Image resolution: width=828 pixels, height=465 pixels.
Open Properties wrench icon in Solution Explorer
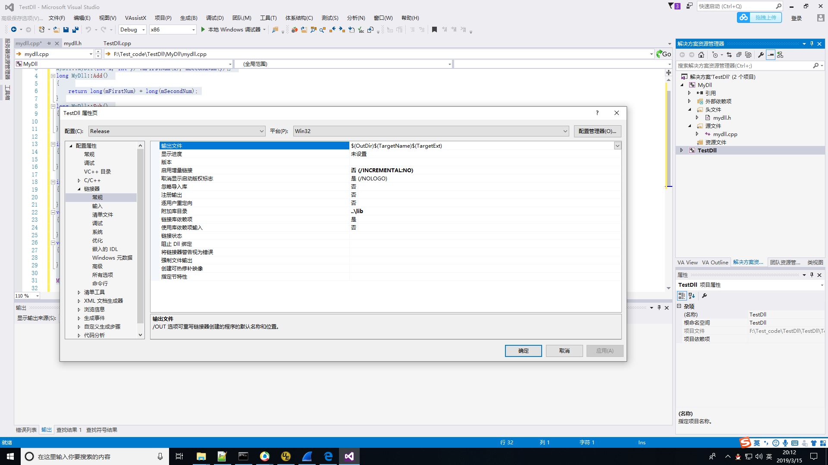(761, 55)
